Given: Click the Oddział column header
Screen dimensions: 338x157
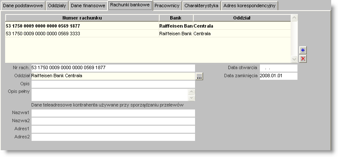Looking at the screenshot, I should pyautogui.click(x=242, y=18).
